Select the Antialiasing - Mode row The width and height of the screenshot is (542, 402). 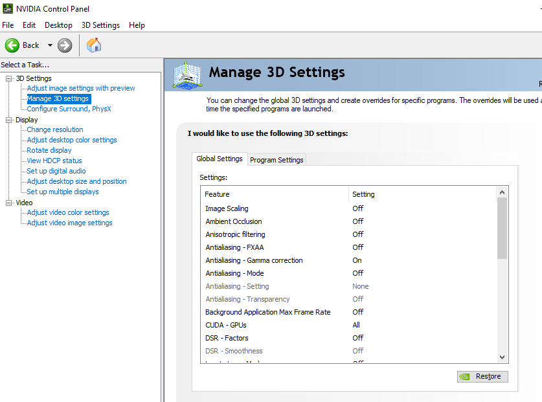point(349,273)
